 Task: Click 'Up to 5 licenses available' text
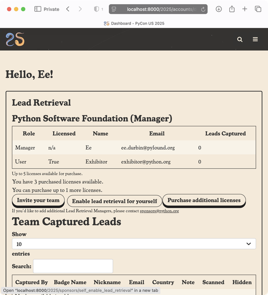pyautogui.click(x=47, y=173)
